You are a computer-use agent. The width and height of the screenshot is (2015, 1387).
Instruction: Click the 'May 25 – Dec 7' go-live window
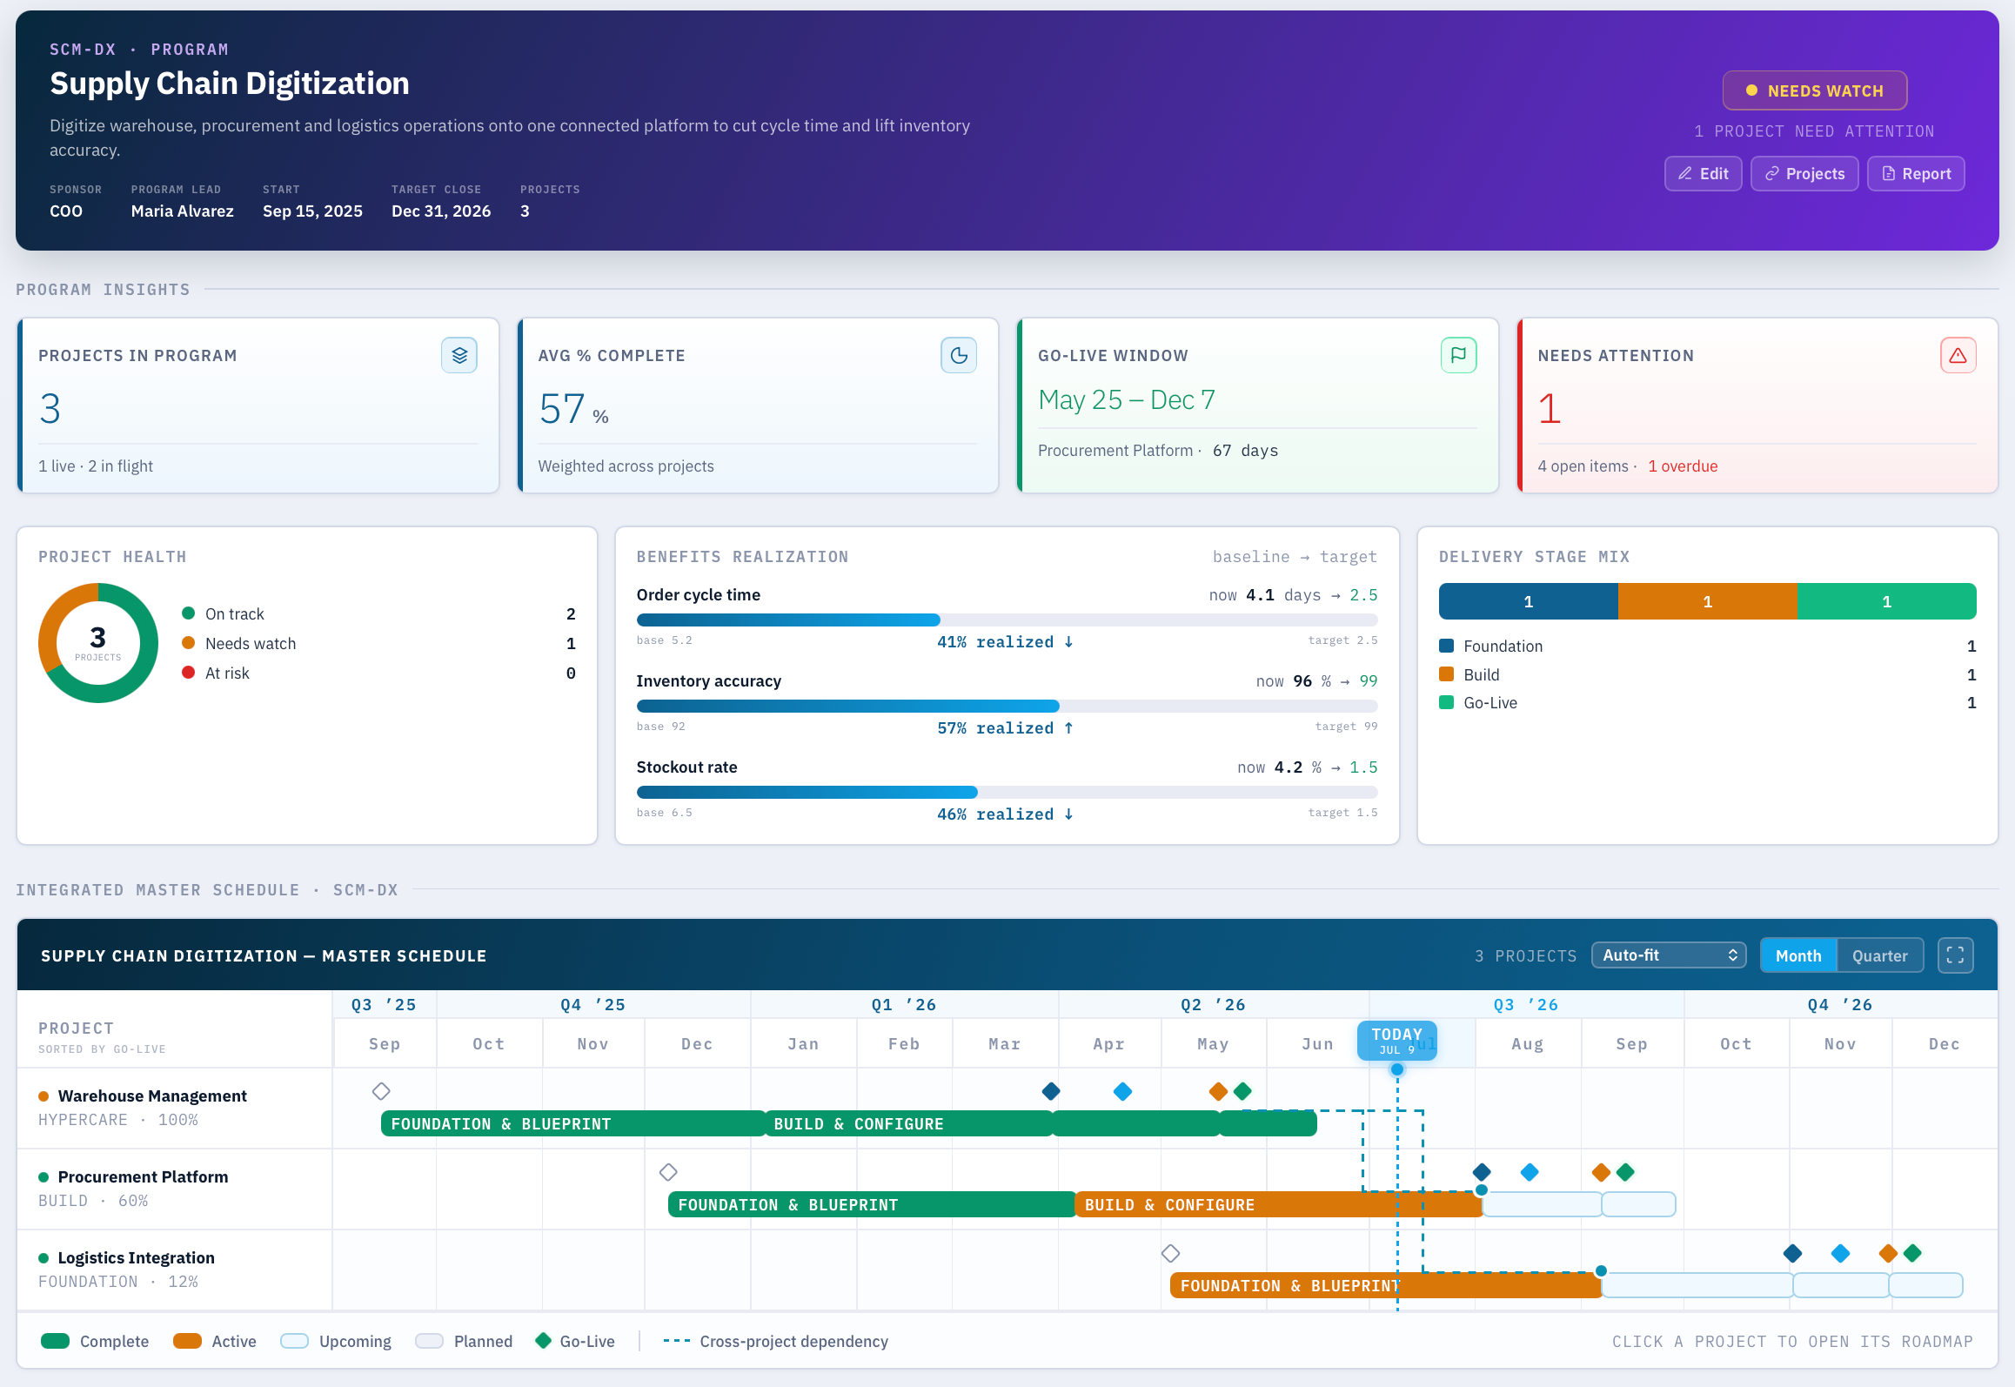1127,399
